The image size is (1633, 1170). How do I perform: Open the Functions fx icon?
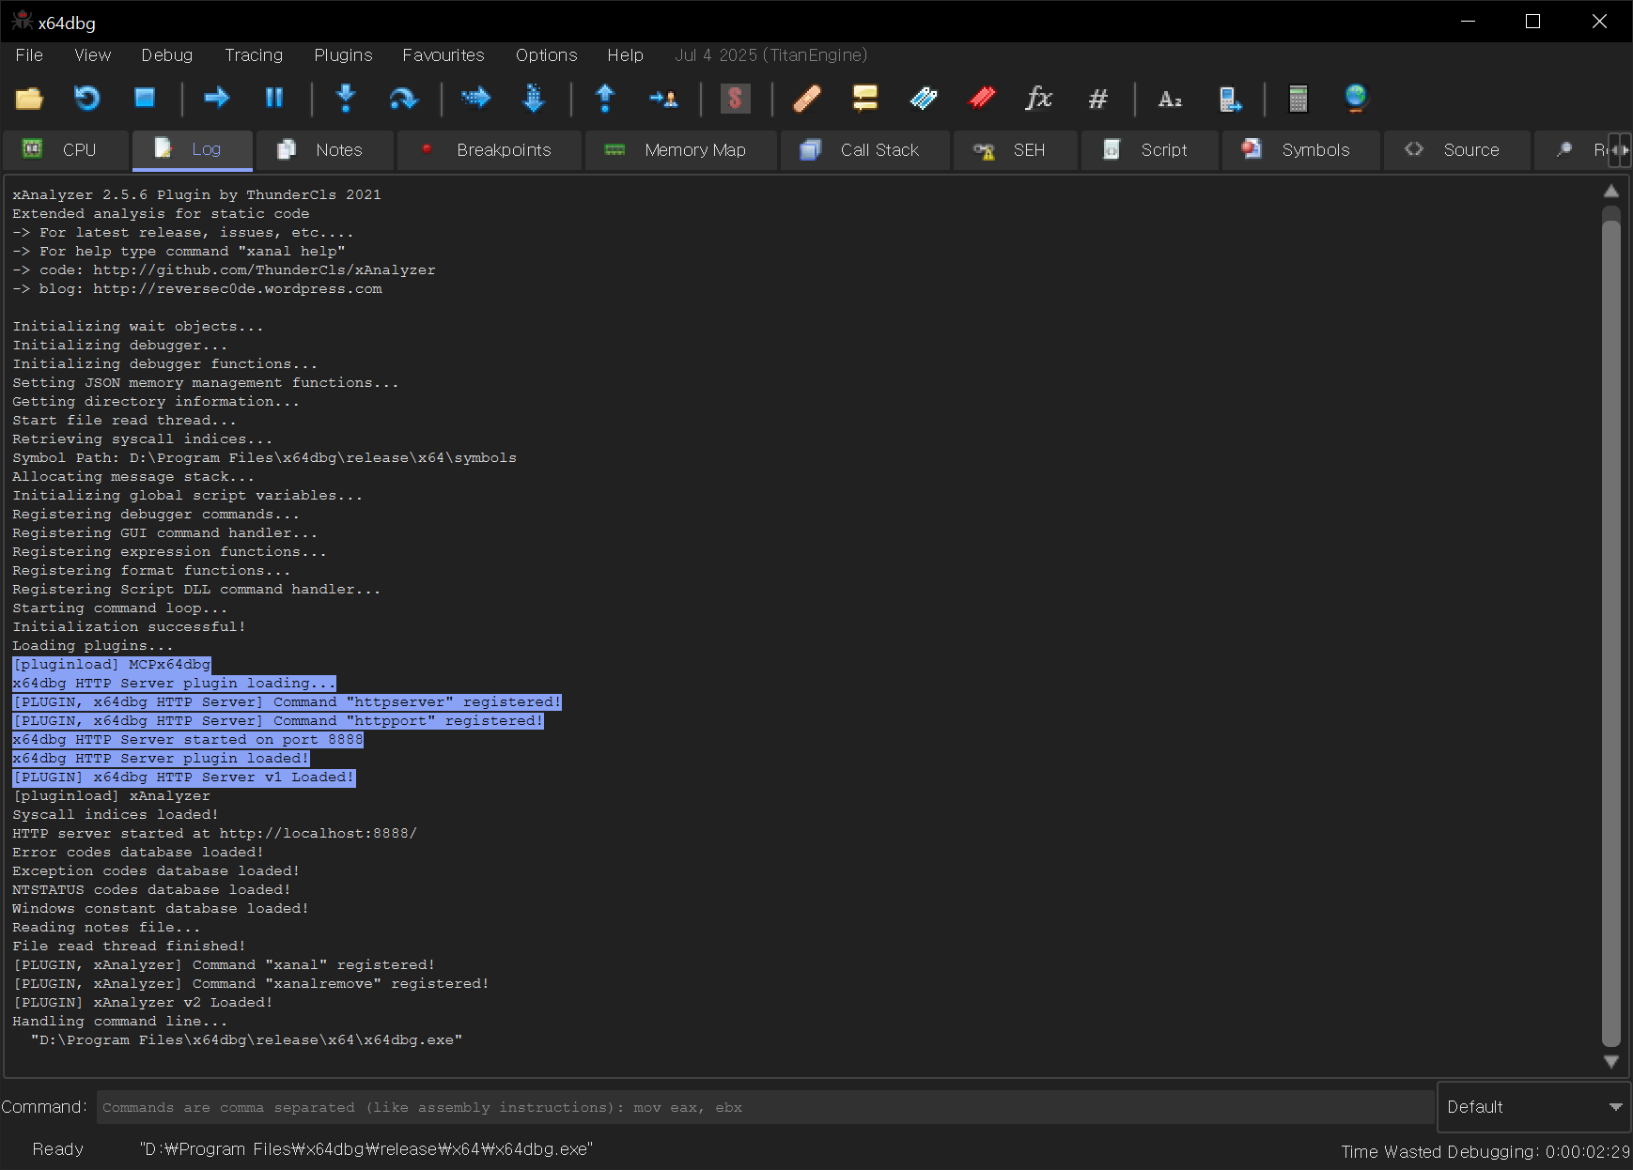1038,98
